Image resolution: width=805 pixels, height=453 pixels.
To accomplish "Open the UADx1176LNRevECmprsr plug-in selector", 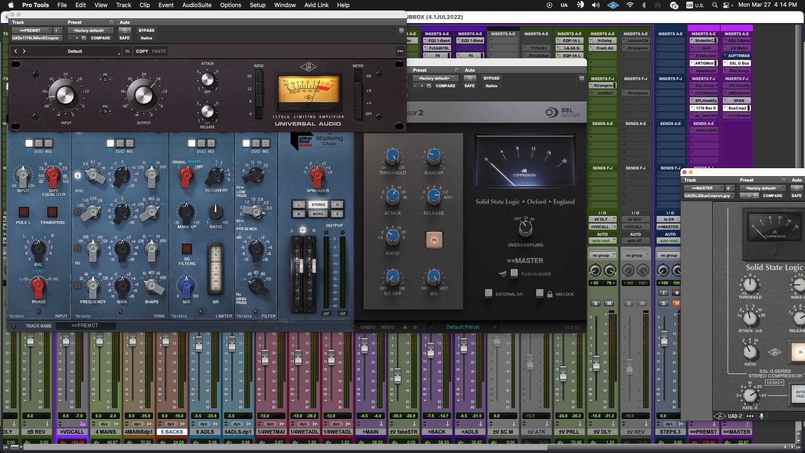I will pyautogui.click(x=36, y=38).
